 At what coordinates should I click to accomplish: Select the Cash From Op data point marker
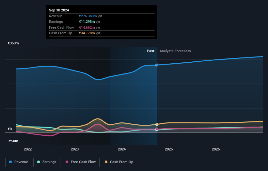(x=157, y=124)
